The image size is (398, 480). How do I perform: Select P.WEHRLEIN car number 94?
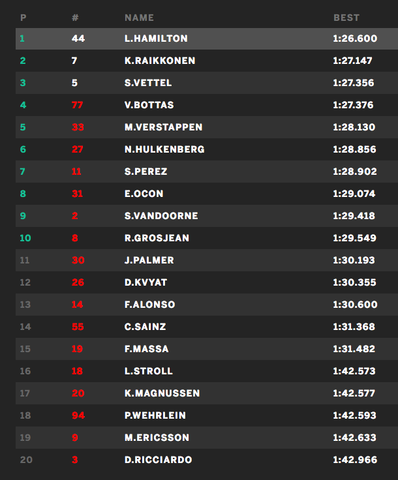tap(78, 415)
